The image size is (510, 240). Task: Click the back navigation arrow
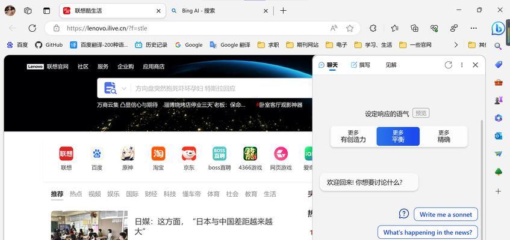[13, 28]
